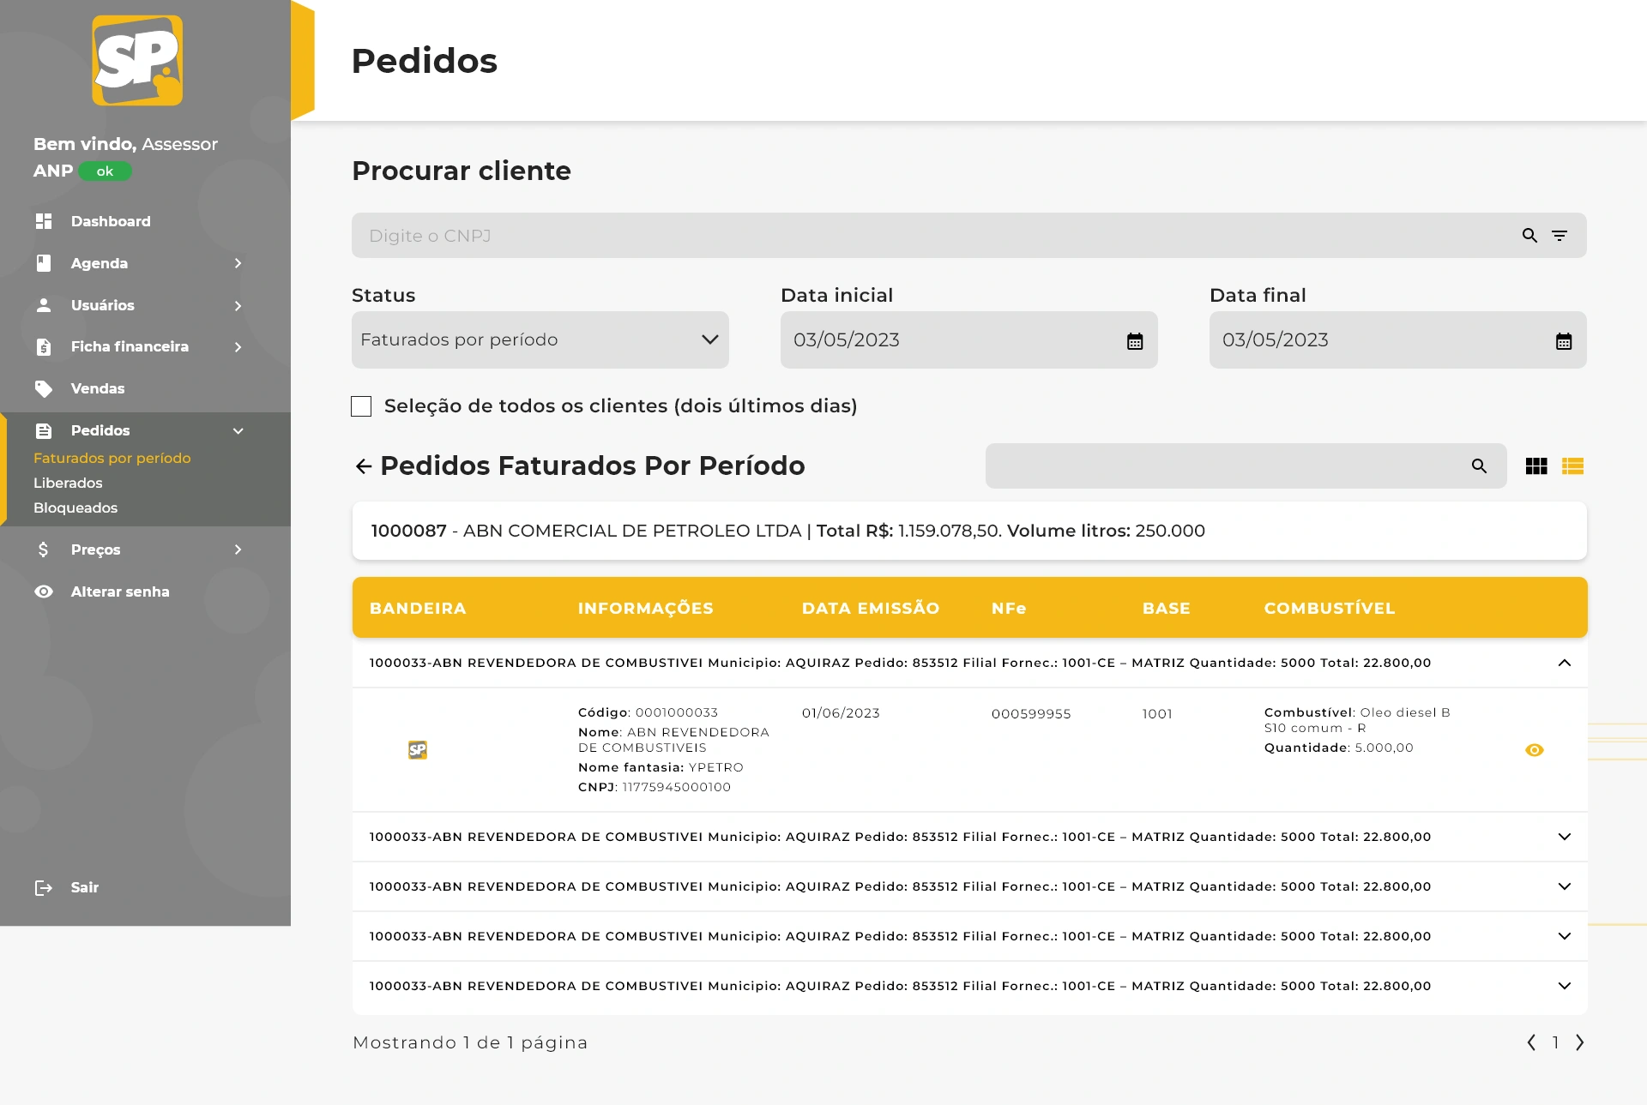This screenshot has height=1105, width=1647.
Task: Collapse the first expanded order row
Action: coord(1564,663)
